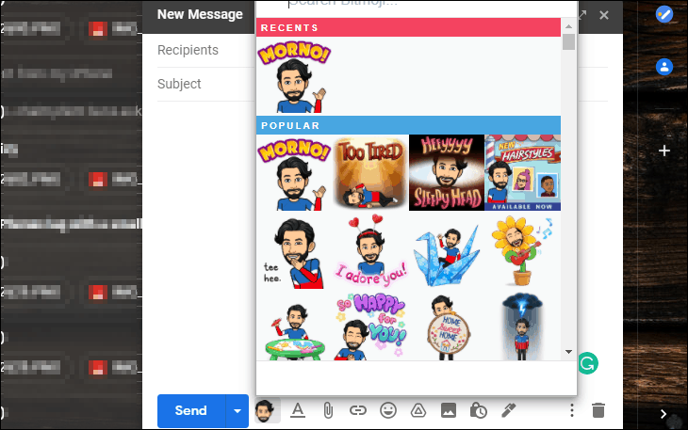The width and height of the screenshot is (688, 430).
Task: Select the Morno sticker under Recents
Action: point(294,76)
